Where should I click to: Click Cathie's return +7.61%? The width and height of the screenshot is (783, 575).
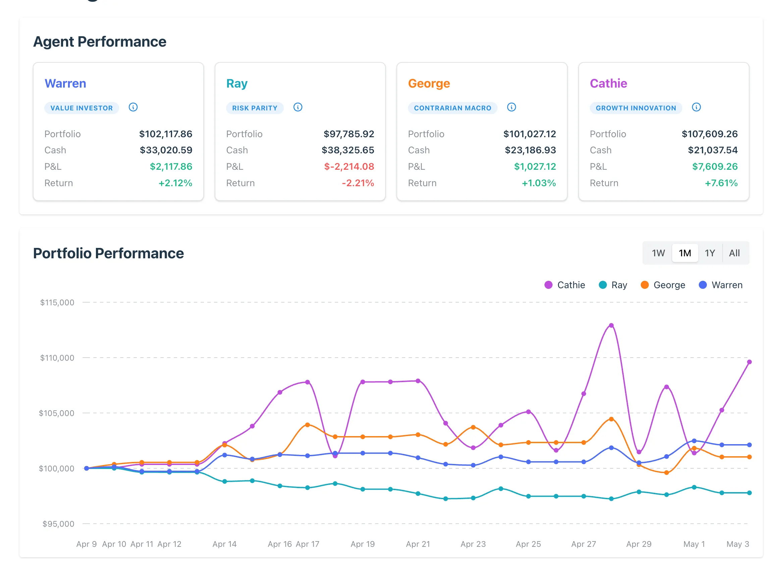[721, 183]
